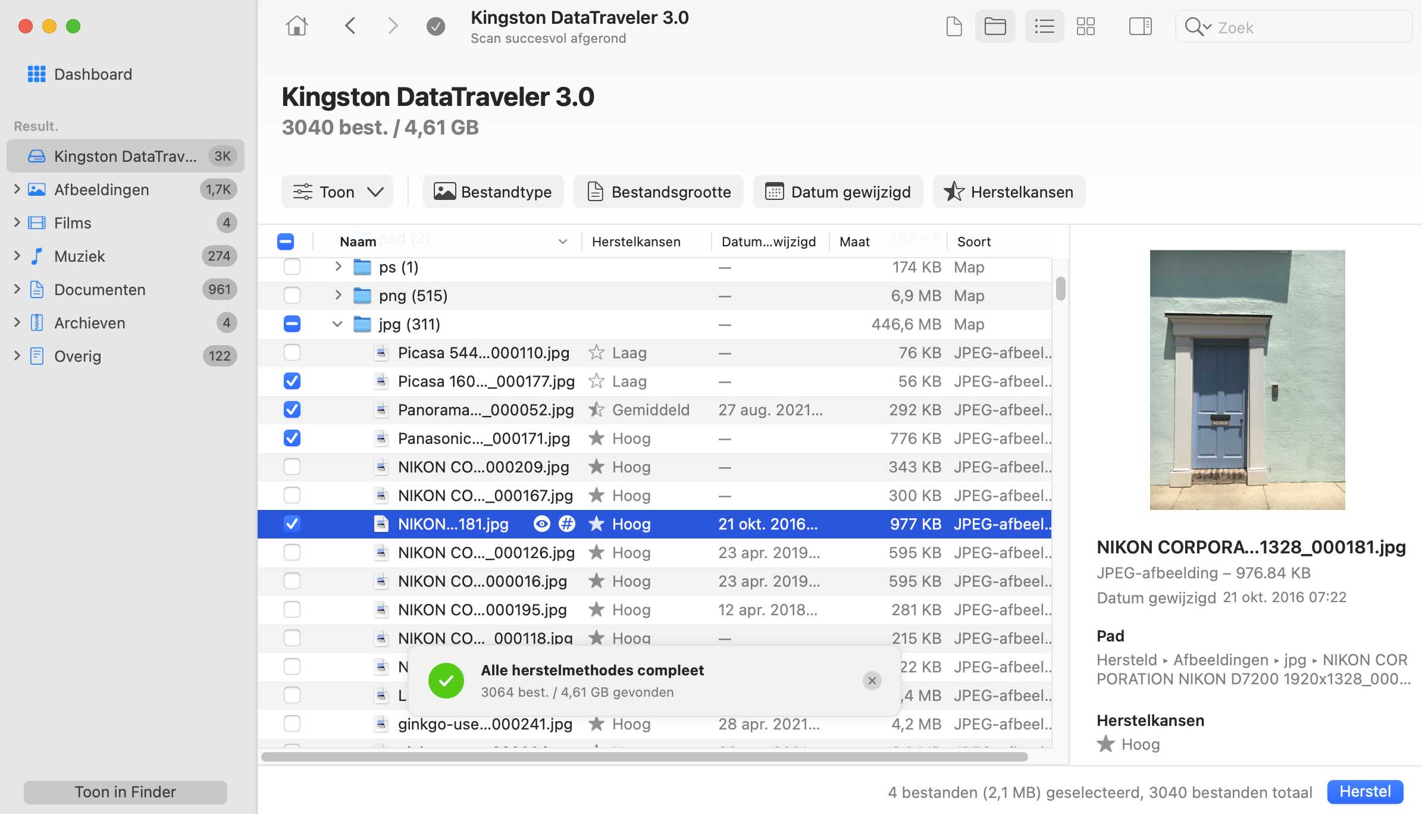Dismiss the Alle herstelmethodes compleet notification

click(x=872, y=681)
